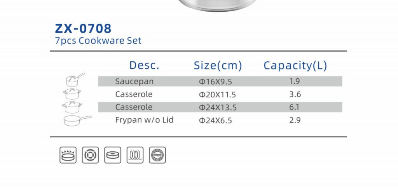Click the frypan illustration without lid
Screen dimensions: 398x187
pos(77,121)
